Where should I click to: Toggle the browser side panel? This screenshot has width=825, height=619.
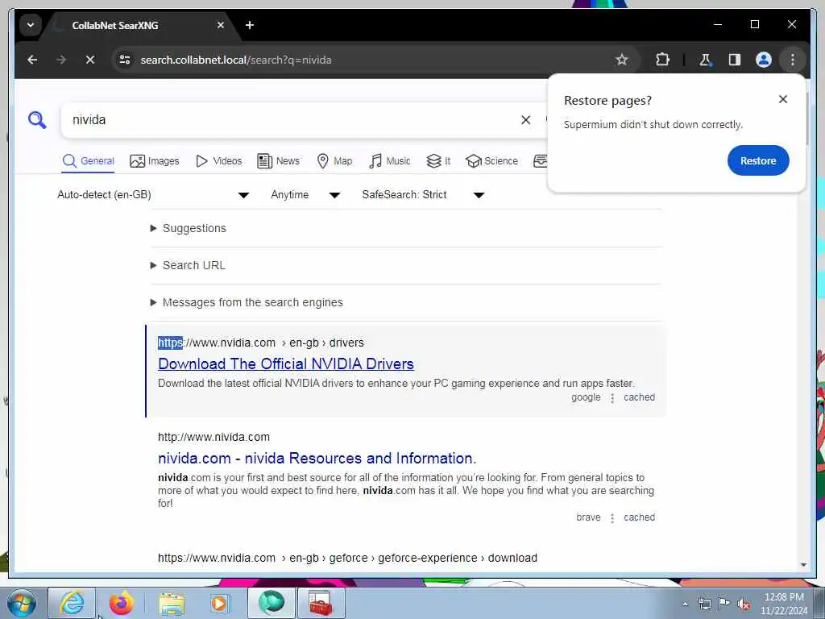tap(735, 60)
